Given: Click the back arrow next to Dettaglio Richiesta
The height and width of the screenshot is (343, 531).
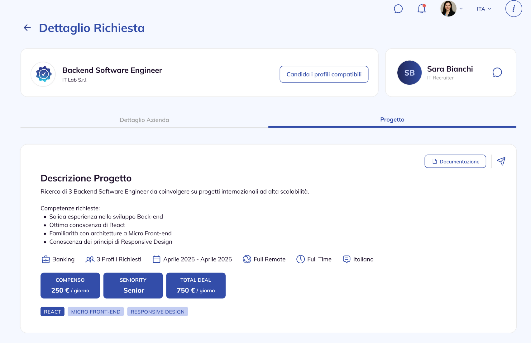Looking at the screenshot, I should (27, 28).
